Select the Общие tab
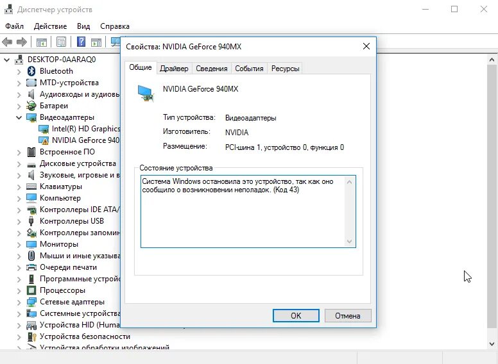This screenshot has height=364, width=498. click(x=141, y=67)
